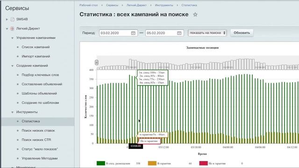Screen dimensions: 299x168
Task: Click green legend swatch 'В спец. размещении'
Action: 101,163
